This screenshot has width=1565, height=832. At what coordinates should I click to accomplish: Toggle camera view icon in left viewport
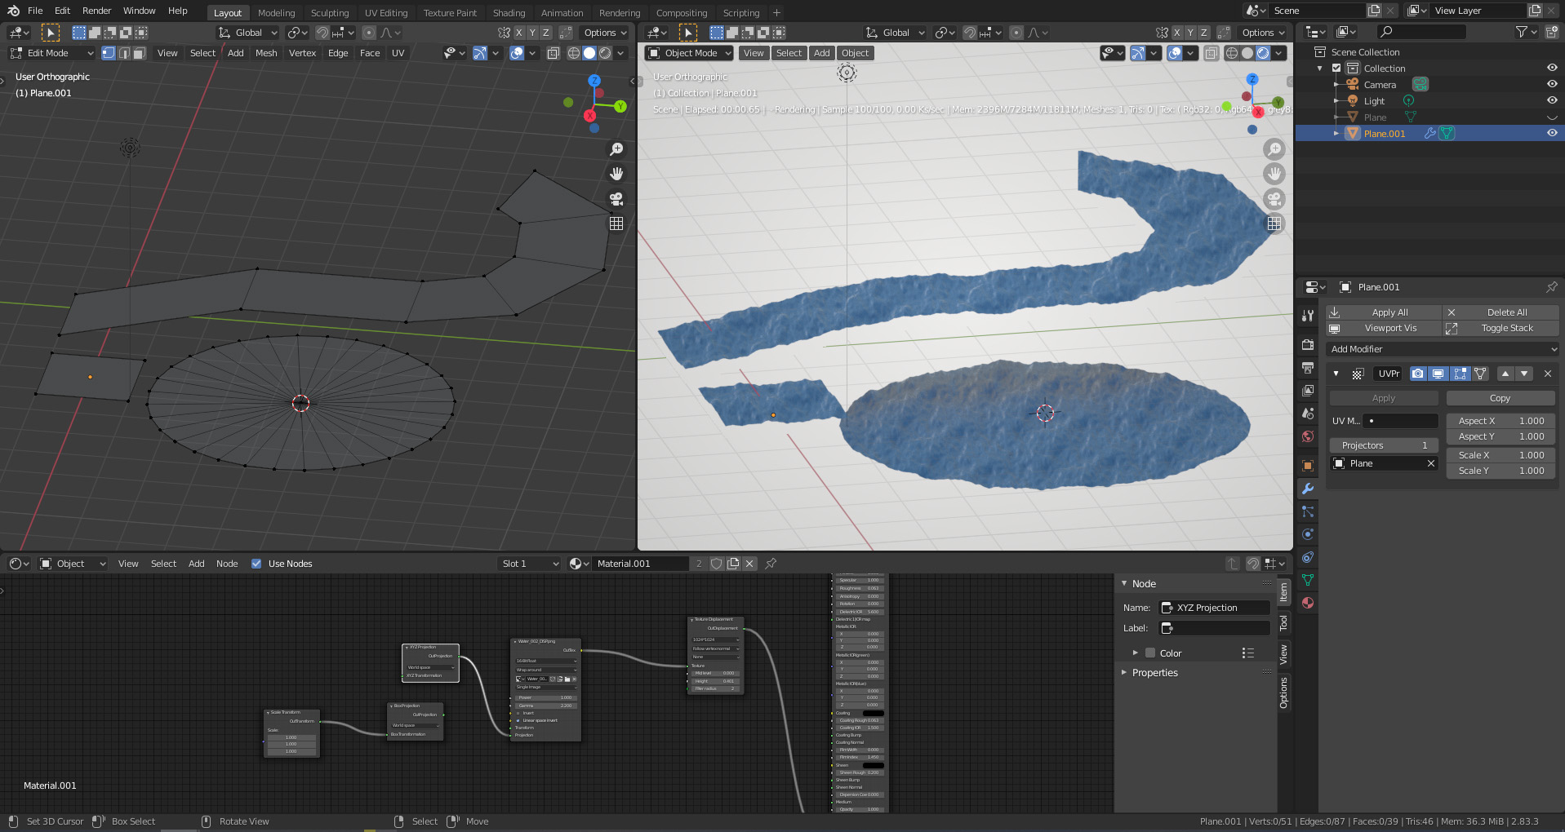click(616, 198)
